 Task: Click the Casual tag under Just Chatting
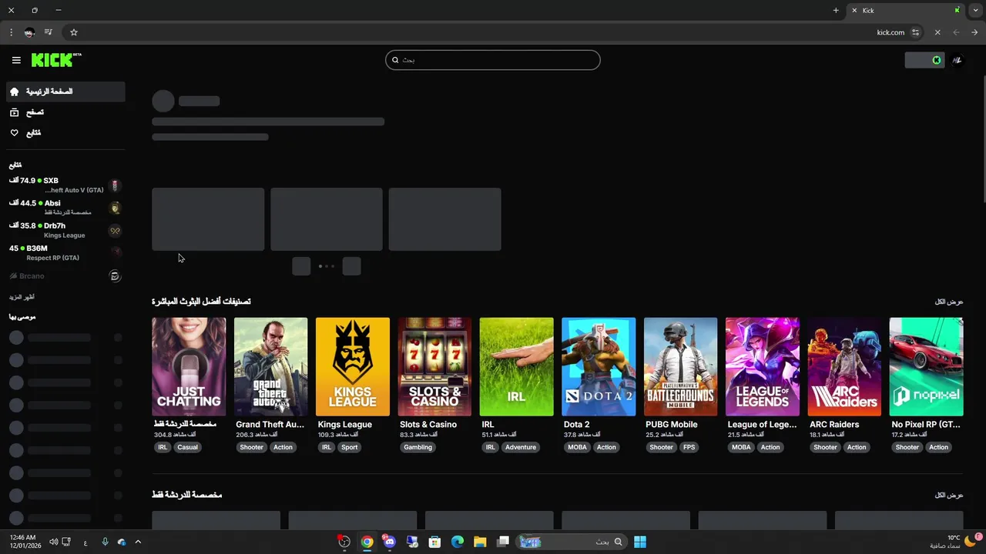click(x=188, y=447)
